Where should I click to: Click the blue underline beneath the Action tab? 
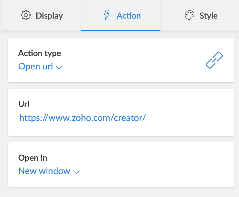pos(121,30)
